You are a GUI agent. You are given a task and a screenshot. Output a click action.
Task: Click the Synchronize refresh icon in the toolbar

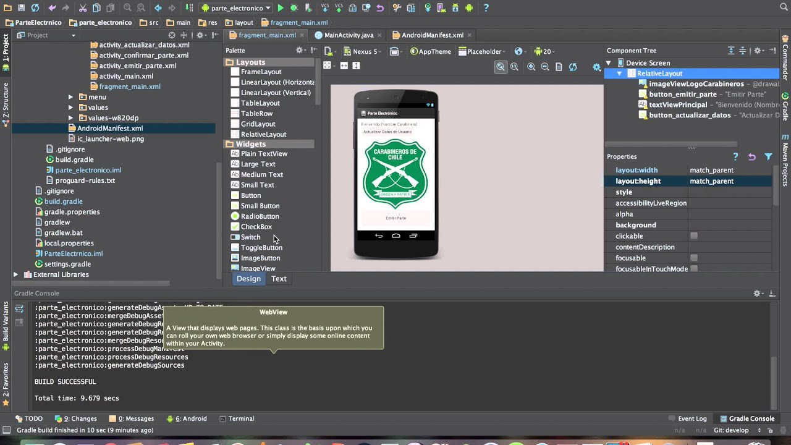pos(35,8)
